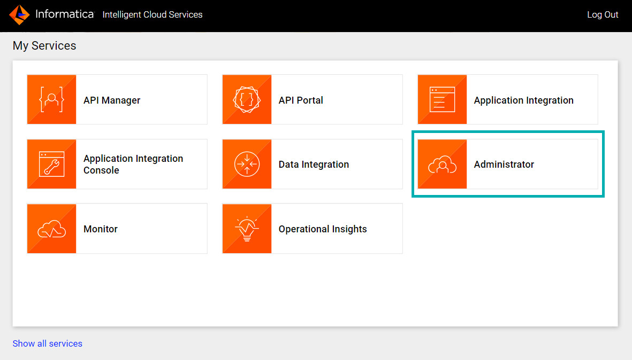Click the Data Integration arrows icon
This screenshot has height=360, width=632.
247,164
